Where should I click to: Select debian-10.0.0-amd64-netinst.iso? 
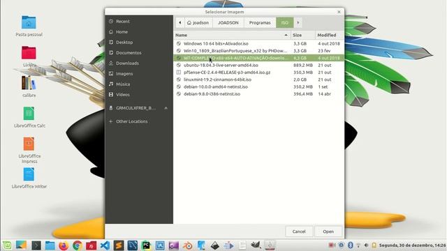[258, 86]
